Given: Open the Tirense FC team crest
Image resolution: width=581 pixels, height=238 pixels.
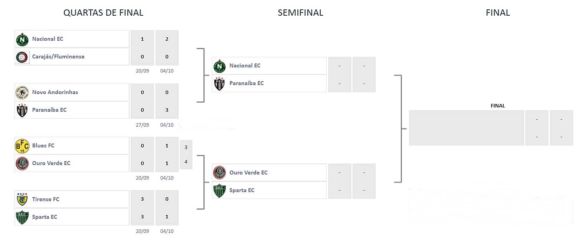Looking at the screenshot, I should (22, 199).
